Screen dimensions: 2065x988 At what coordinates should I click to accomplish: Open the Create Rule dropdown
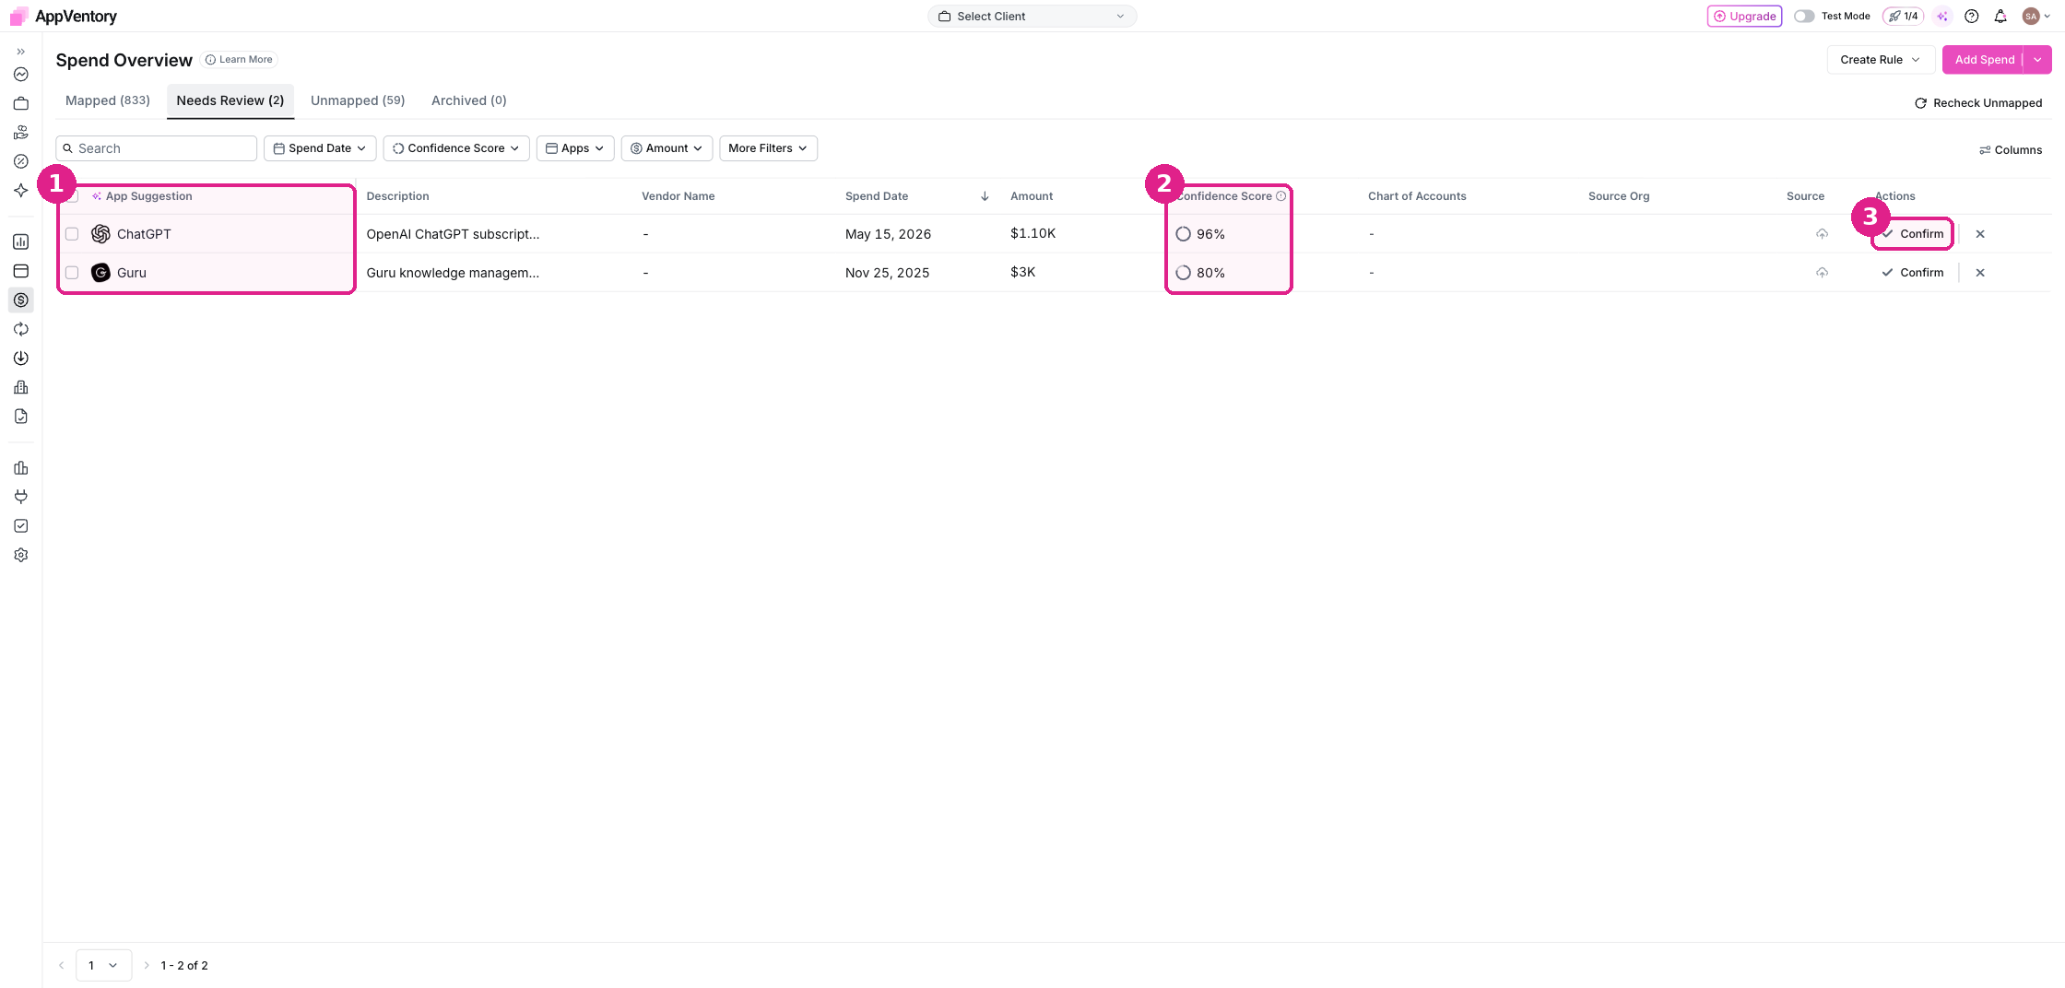point(1881,60)
